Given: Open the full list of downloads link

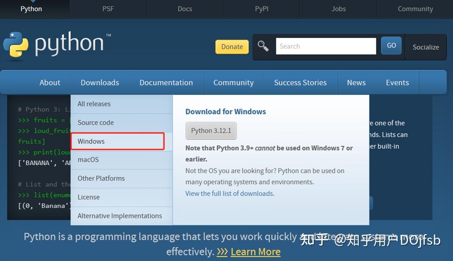Looking at the screenshot, I should point(229,193).
